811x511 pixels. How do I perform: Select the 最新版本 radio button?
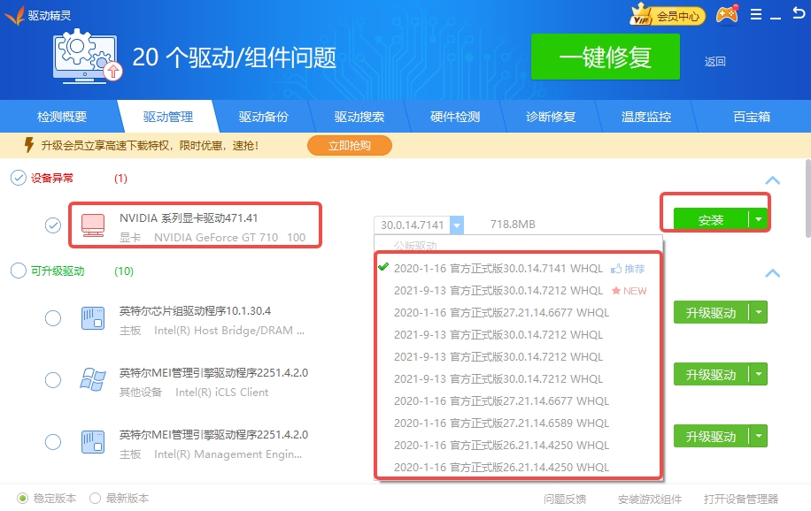coord(96,498)
